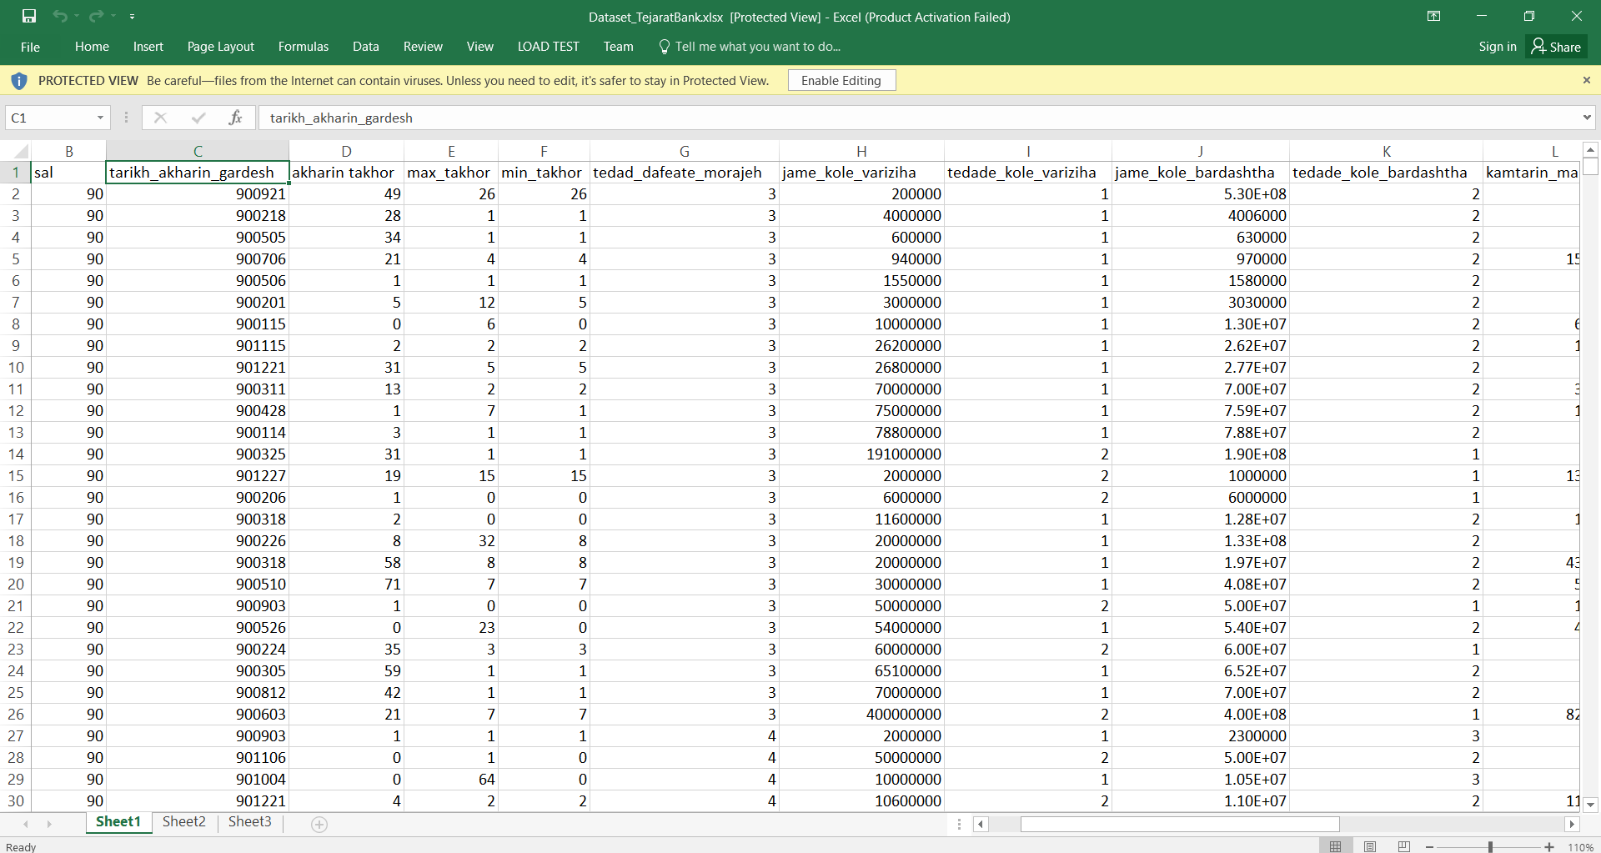Click the Undo arrow icon
The width and height of the screenshot is (1601, 853).
60,17
